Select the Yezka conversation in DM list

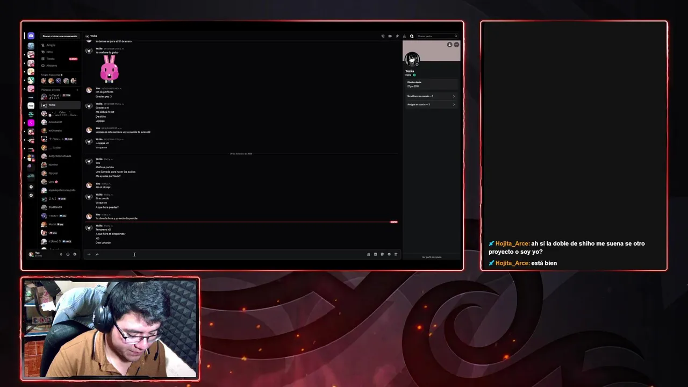click(x=60, y=105)
